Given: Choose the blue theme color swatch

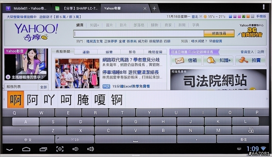Looking at the screenshot, I should (x=230, y=17).
